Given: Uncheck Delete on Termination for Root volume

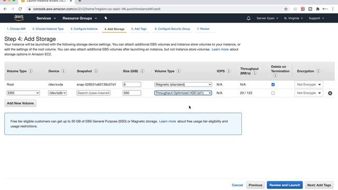Looking at the screenshot, I should click(x=273, y=84).
